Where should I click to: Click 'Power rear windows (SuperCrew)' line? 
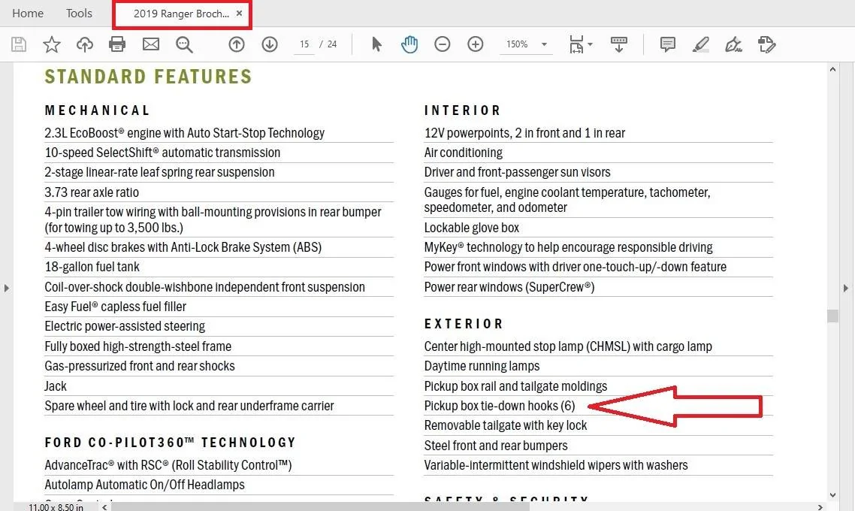509,287
